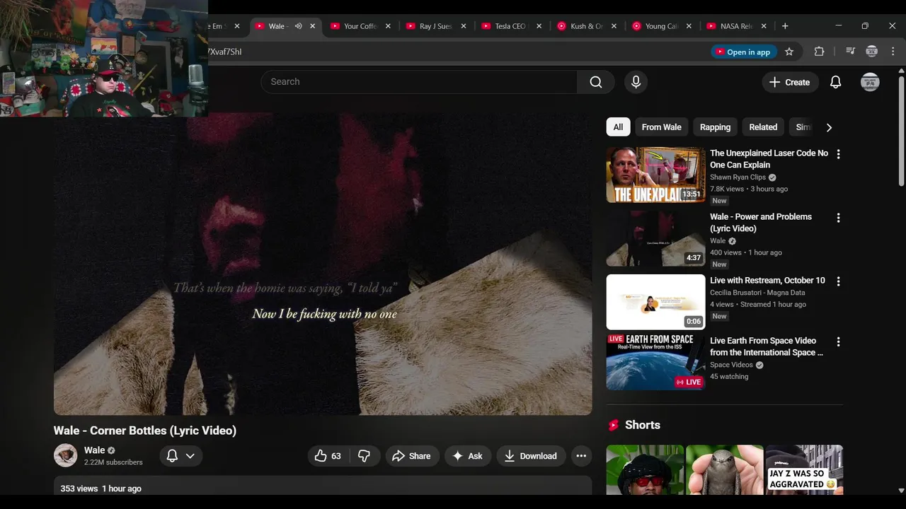Open more actions three-dot button
The image size is (906, 509).
(581, 456)
